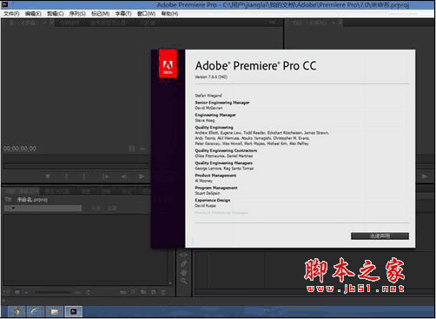Click Mark In icon in Source monitor
Screen dimensions: 436x319
[66, 176]
